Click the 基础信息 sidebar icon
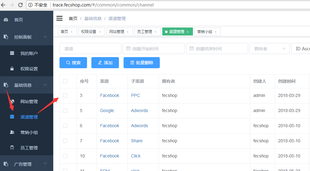 click(6, 85)
